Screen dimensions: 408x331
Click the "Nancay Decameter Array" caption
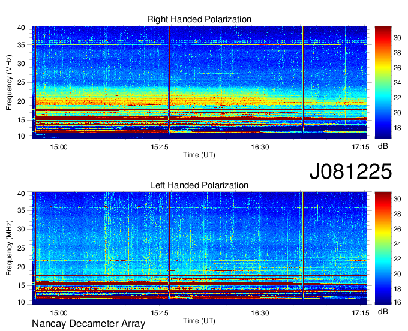(x=88, y=324)
